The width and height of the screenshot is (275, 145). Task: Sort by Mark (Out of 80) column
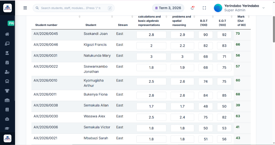tap(241, 21)
